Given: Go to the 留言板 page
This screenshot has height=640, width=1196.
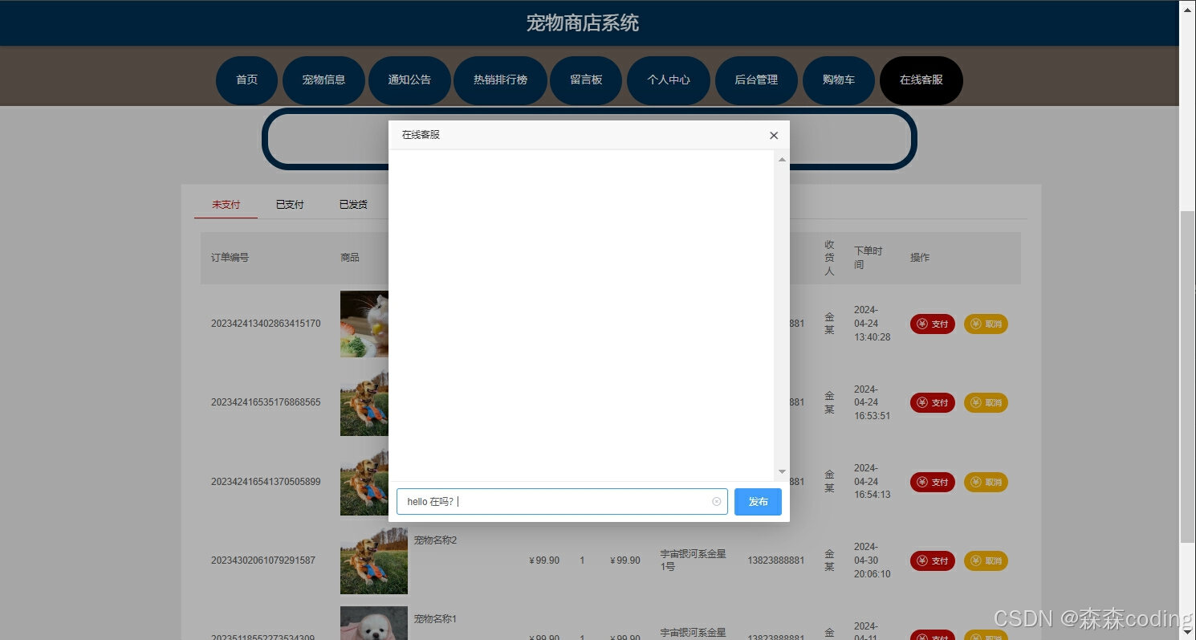Looking at the screenshot, I should [586, 80].
